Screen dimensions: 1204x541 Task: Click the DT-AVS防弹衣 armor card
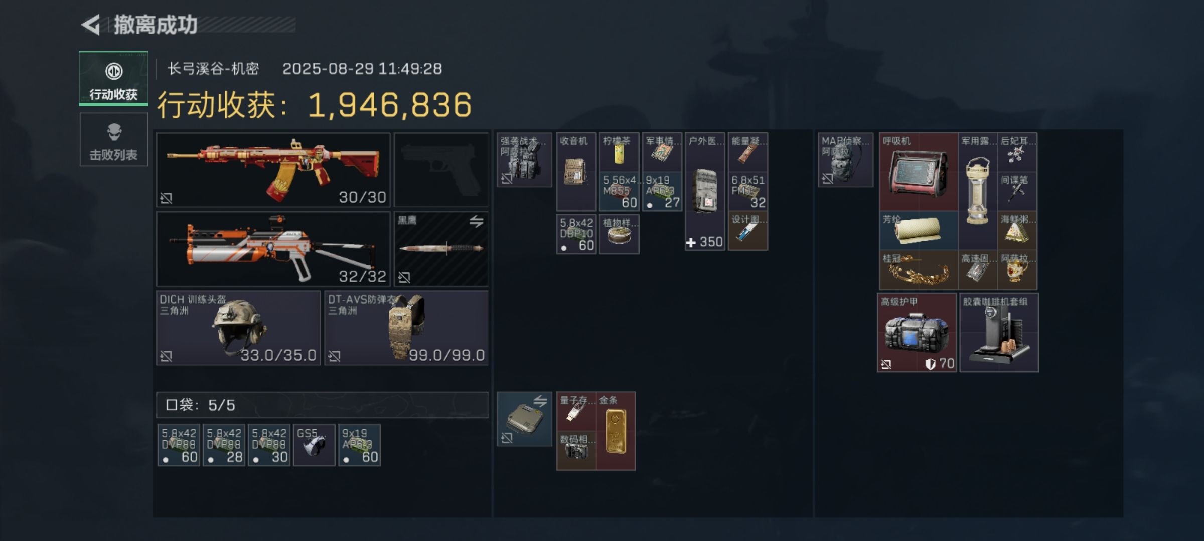click(406, 328)
